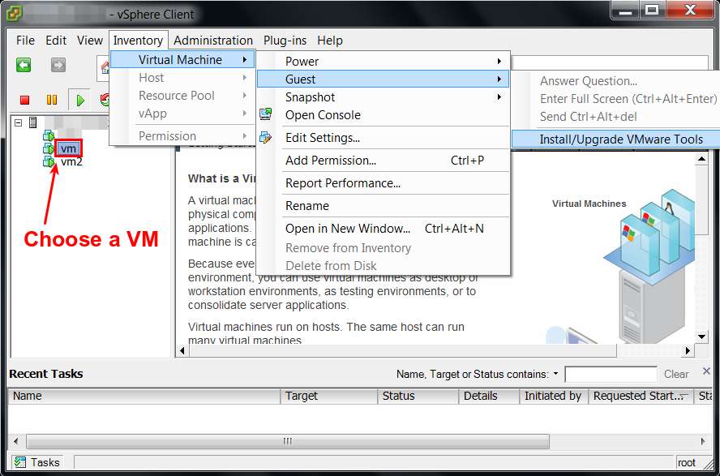Click the Open Console monitor icon
720x476 pixels.
pyautogui.click(x=265, y=114)
